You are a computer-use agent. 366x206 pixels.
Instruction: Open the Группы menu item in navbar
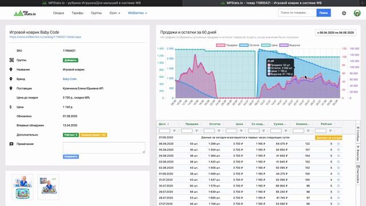click(x=97, y=13)
